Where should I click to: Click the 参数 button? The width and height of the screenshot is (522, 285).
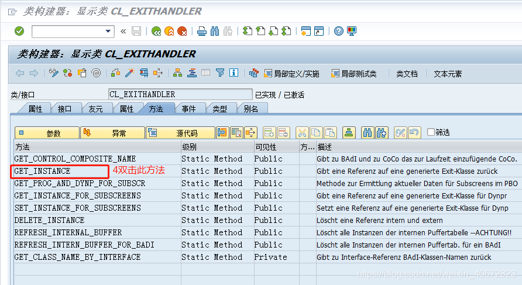(x=47, y=133)
